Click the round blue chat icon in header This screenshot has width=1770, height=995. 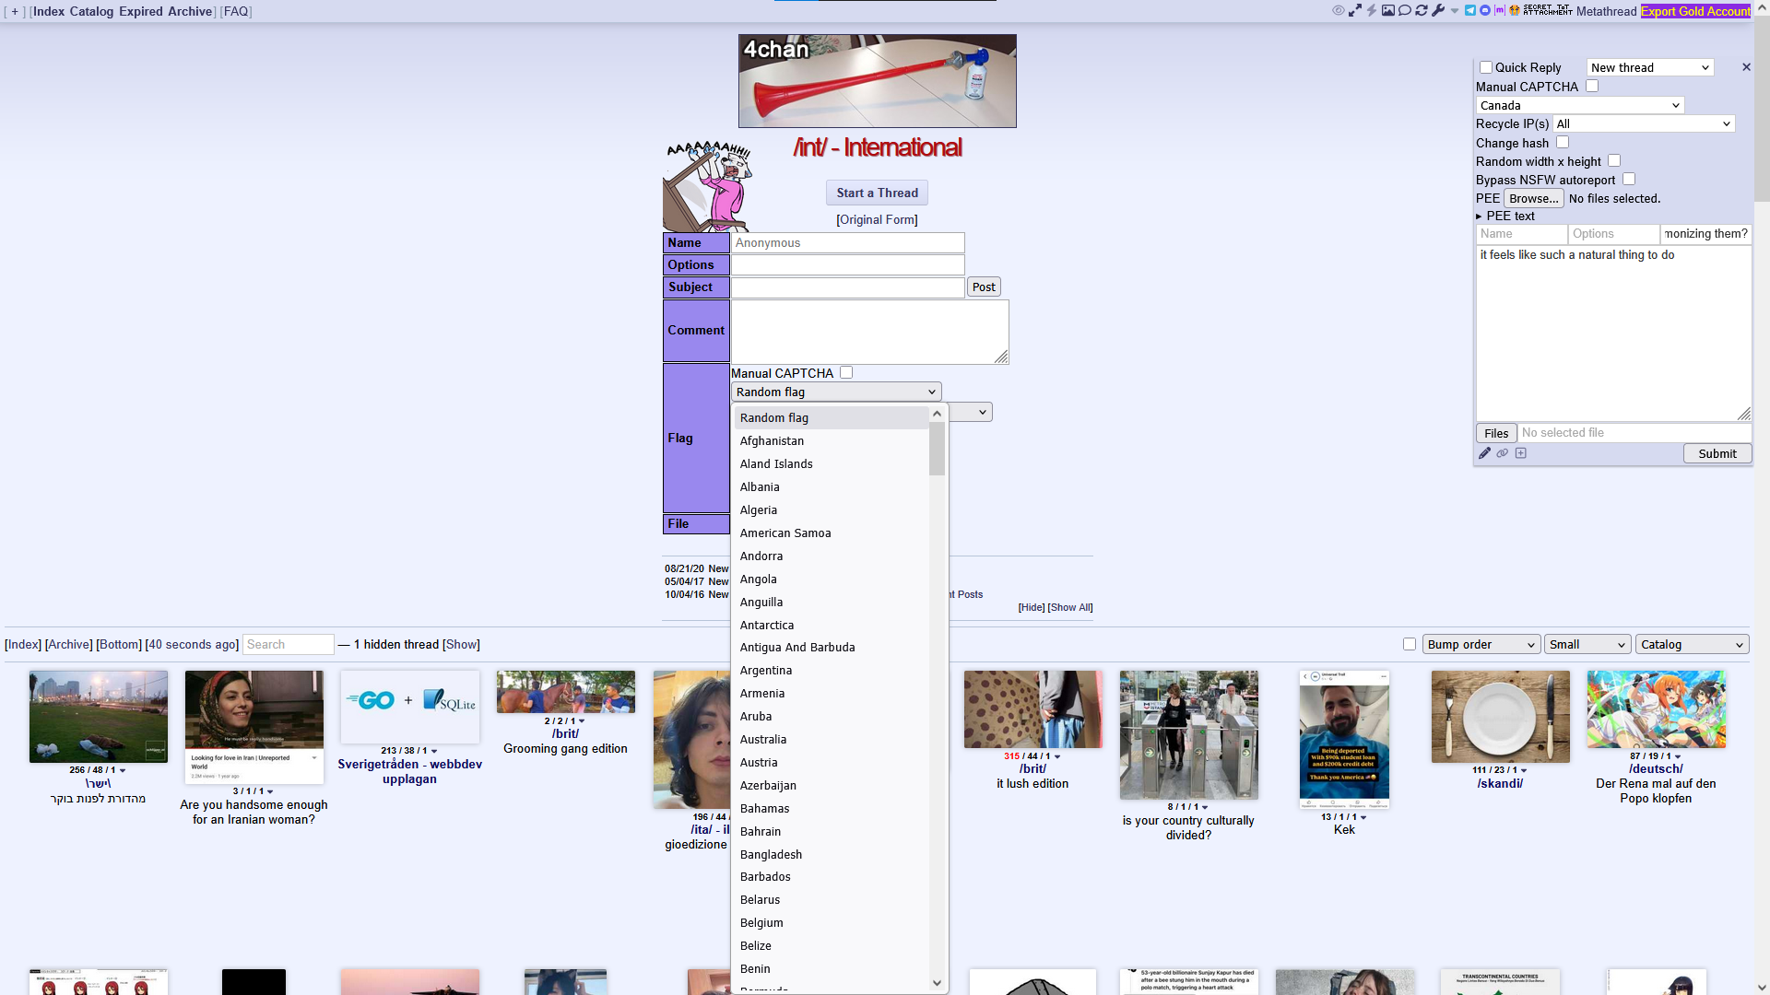pos(1485,11)
